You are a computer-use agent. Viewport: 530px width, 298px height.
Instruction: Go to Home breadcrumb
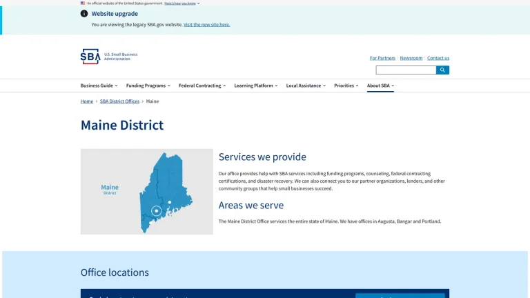(86, 101)
